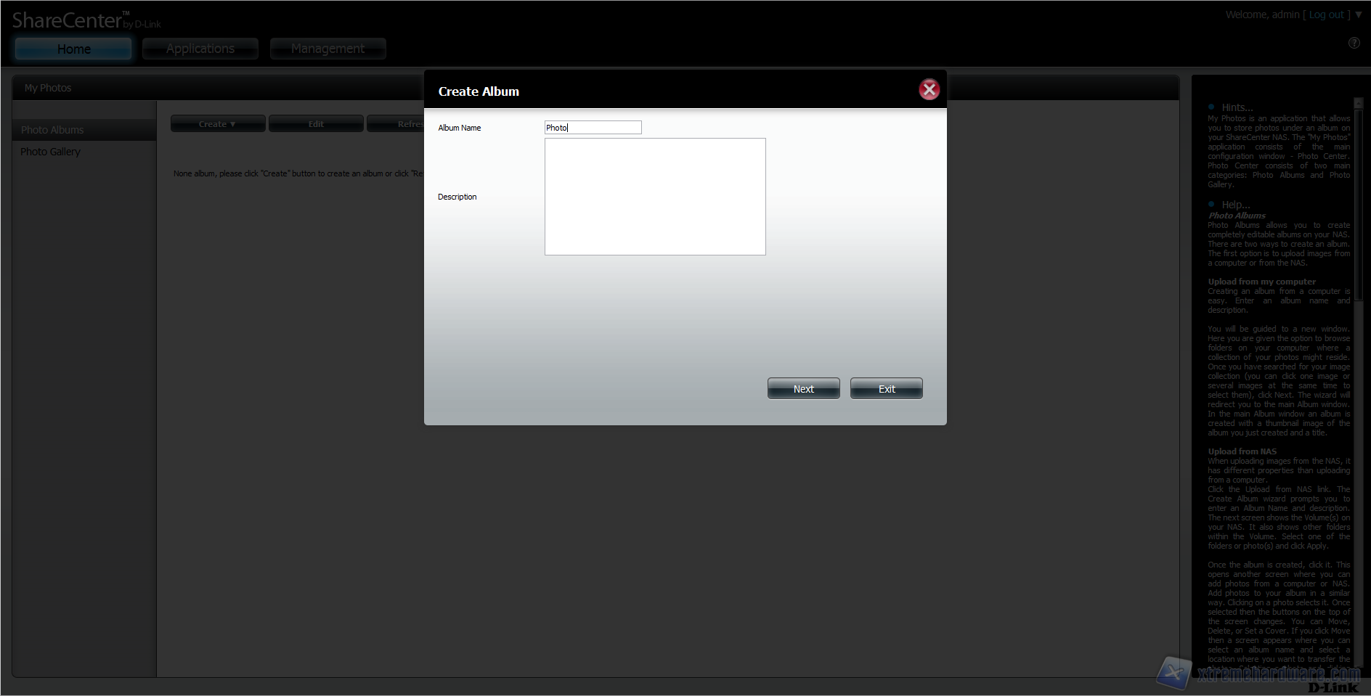1371x696 pixels.
Task: Go to the Management tab
Action: click(x=328, y=49)
